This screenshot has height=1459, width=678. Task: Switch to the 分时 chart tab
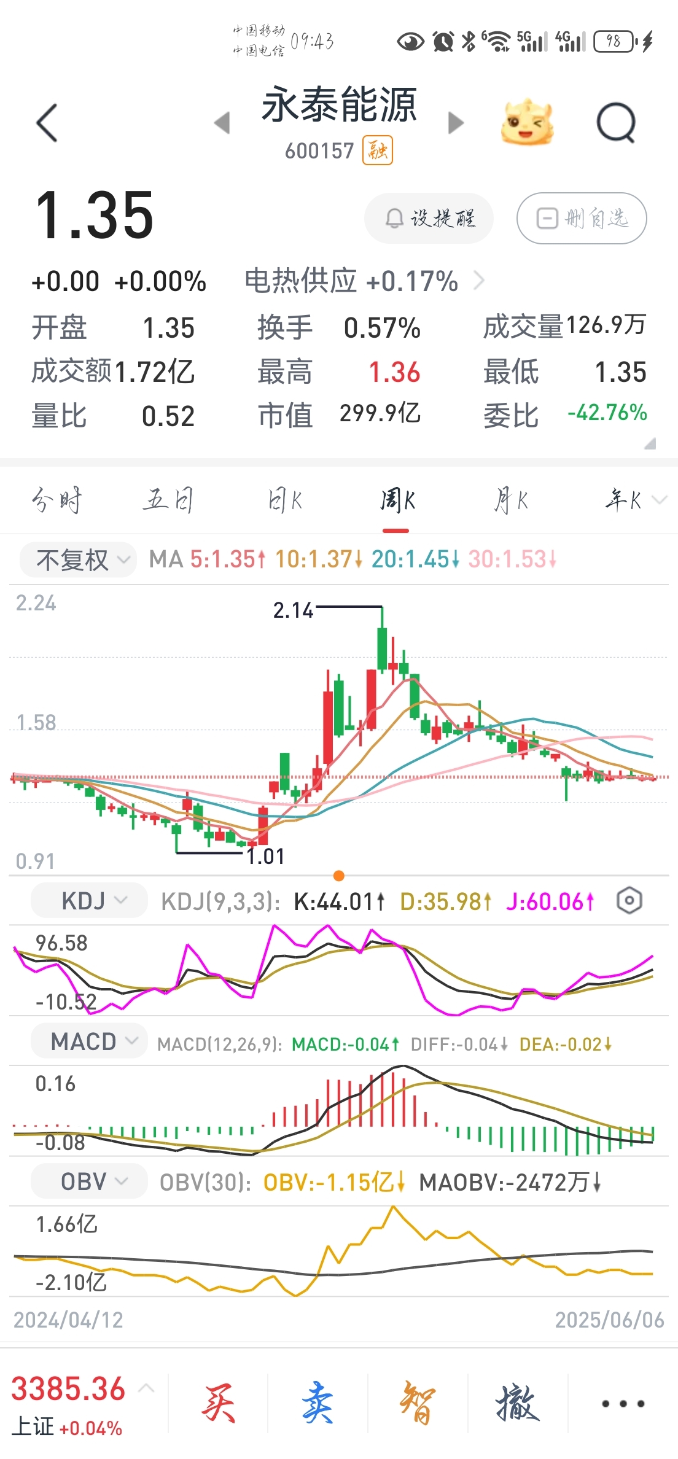tap(56, 500)
